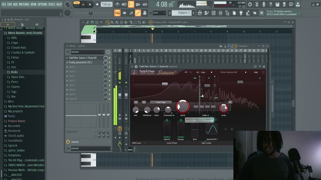
Task: Toggle the metronome icon
Action: pos(117,4)
